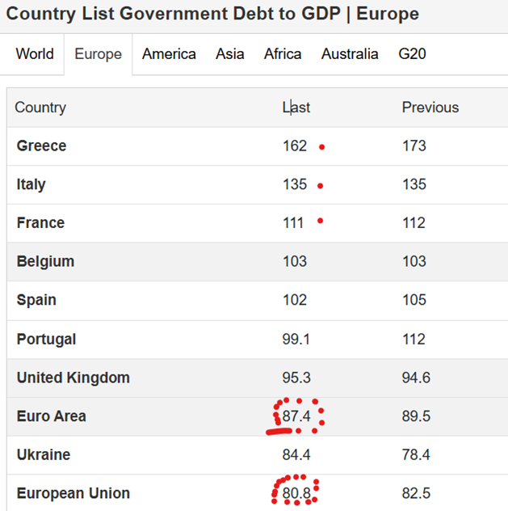Sort by the Country column header
Screen dimensions: 508x511
point(40,108)
